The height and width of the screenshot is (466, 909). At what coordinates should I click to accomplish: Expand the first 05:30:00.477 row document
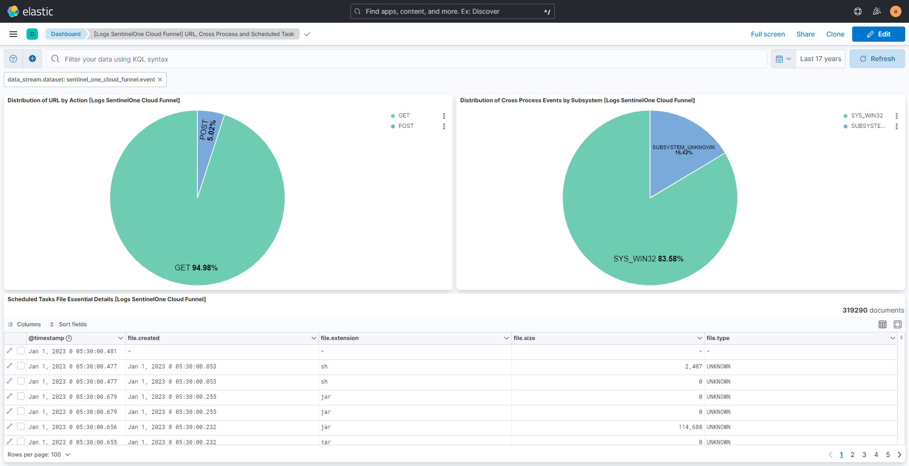[x=9, y=366]
